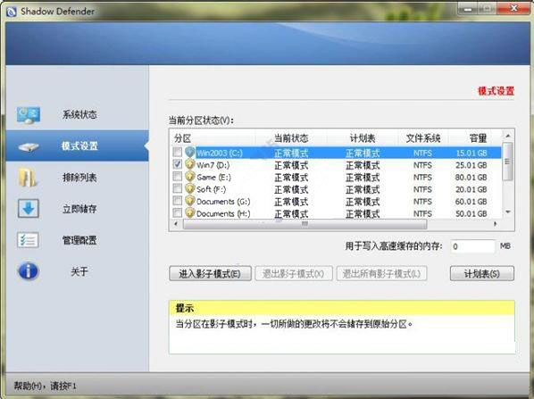Open the 管理配置 checklist icon

[28, 240]
